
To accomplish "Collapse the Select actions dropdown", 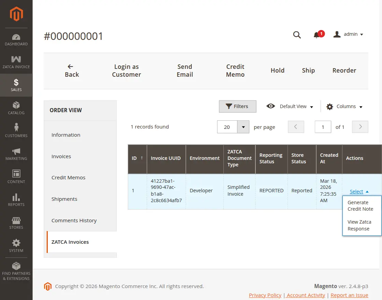I will [x=359, y=192].
